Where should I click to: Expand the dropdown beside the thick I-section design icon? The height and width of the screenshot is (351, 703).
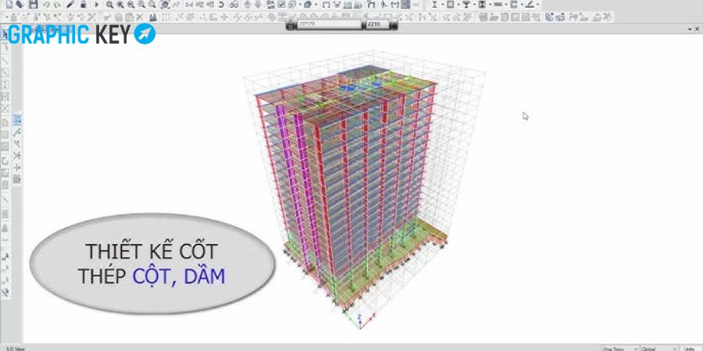[x=490, y=5]
